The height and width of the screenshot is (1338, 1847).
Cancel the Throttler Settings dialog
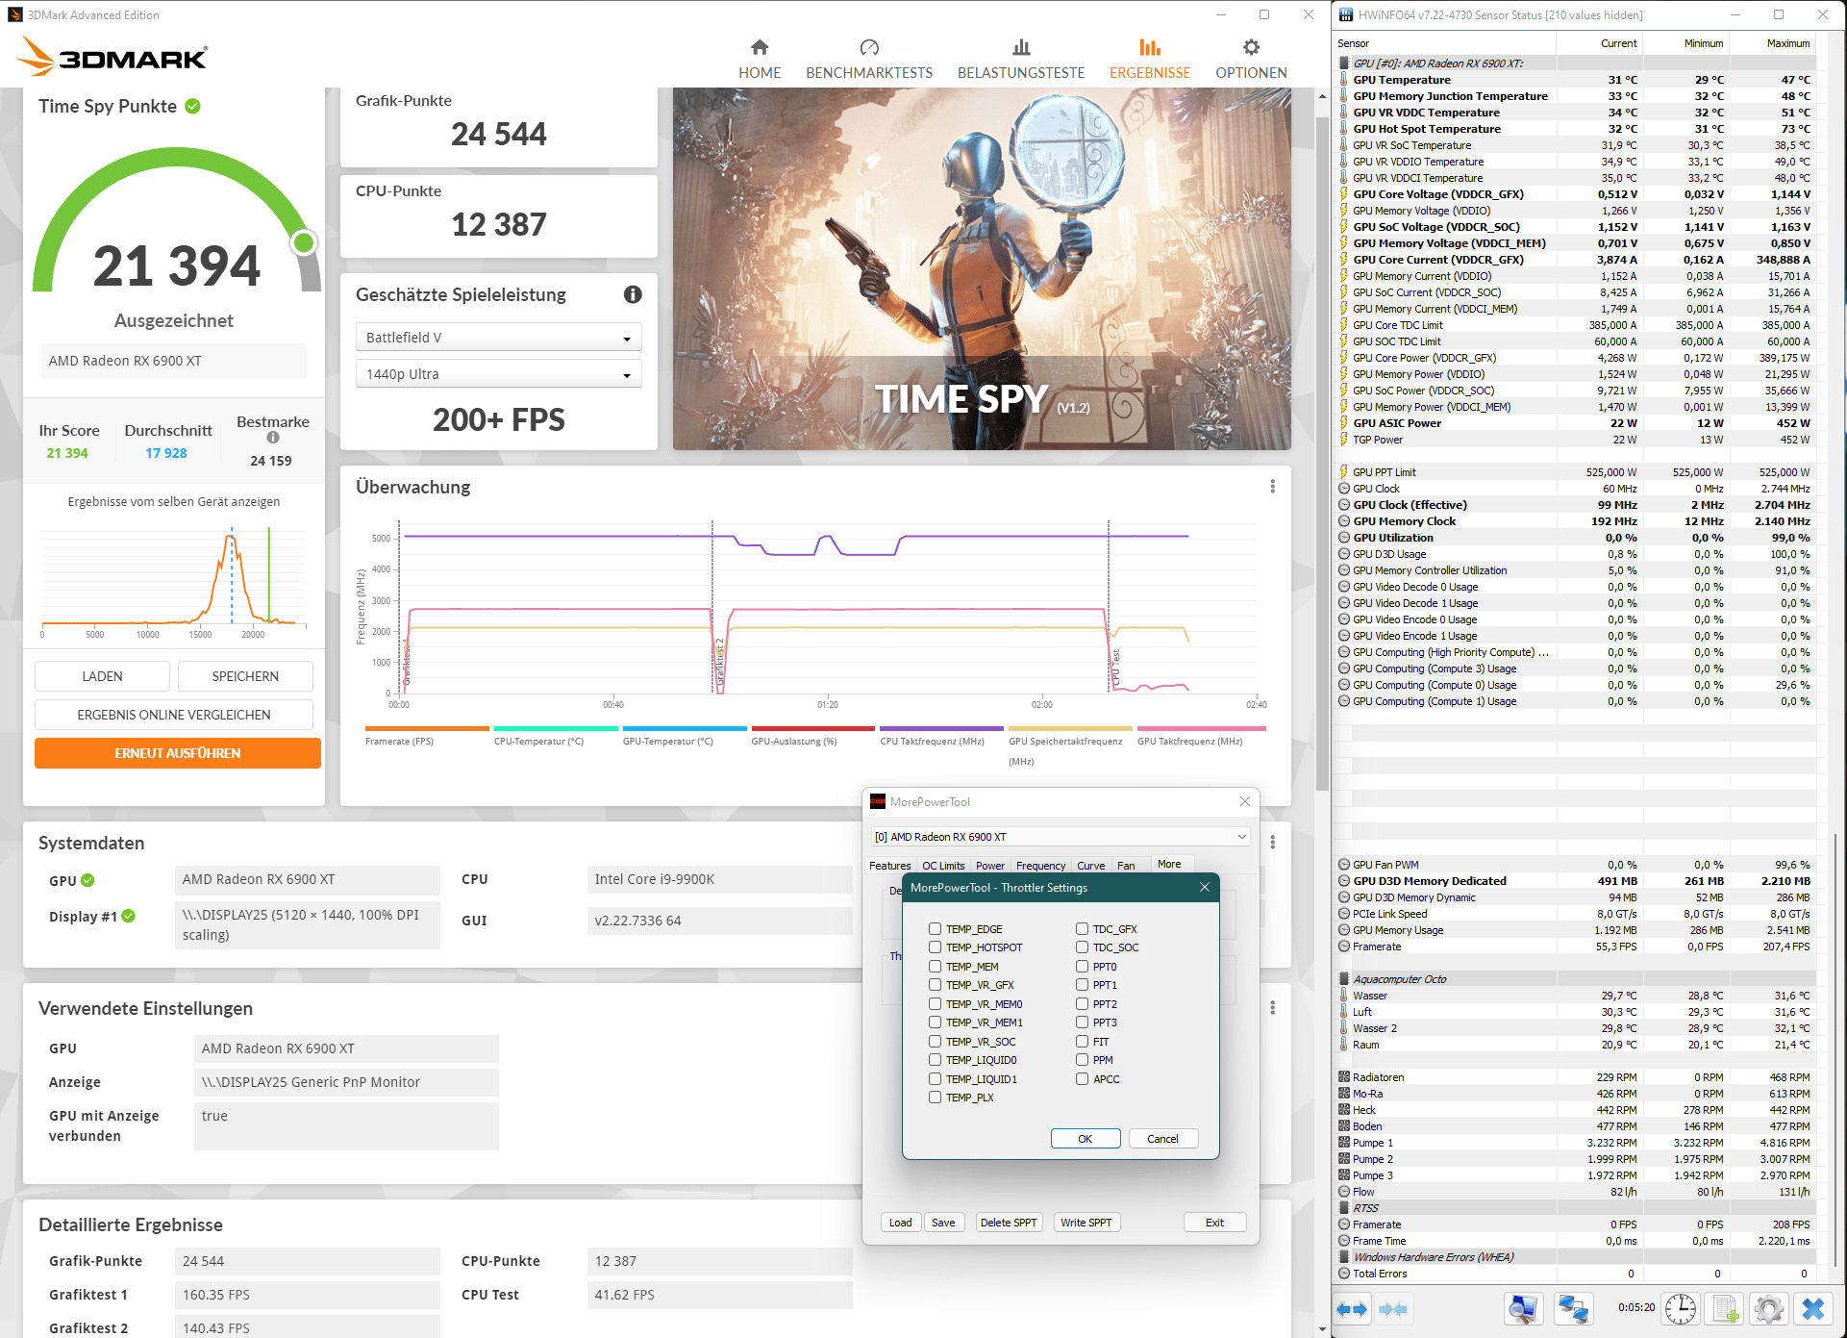click(x=1162, y=1139)
